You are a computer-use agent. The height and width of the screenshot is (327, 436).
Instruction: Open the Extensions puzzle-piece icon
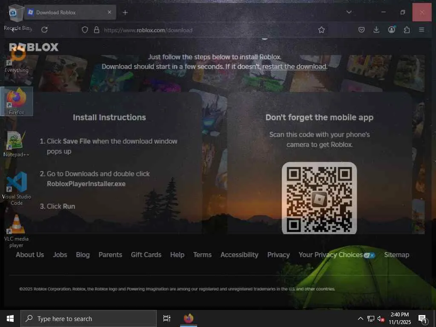click(407, 30)
